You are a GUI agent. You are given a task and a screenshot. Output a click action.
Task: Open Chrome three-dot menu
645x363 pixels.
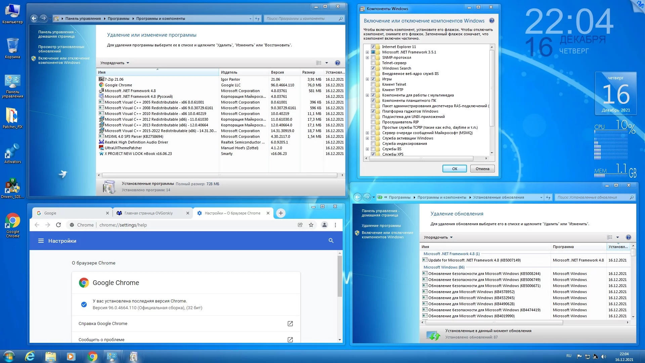[x=335, y=225]
